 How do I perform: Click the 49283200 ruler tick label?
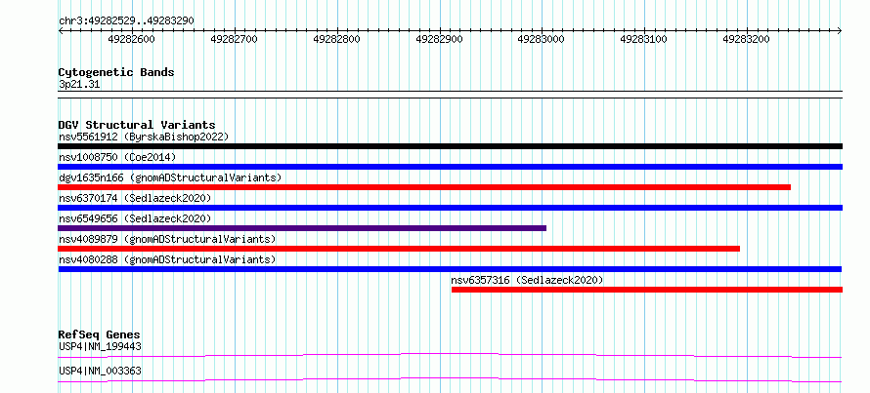(746, 39)
